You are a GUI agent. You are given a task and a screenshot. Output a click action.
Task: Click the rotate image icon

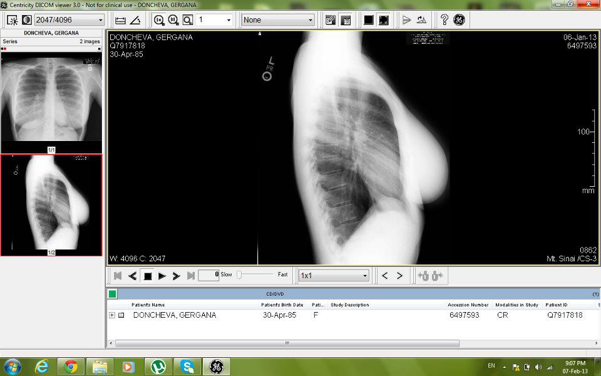click(421, 20)
